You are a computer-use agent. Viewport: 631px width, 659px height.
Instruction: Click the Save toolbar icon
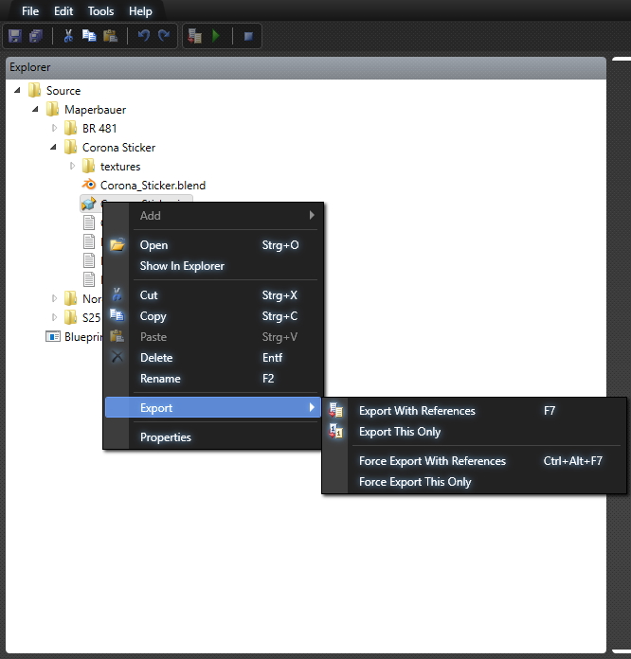[x=15, y=36]
